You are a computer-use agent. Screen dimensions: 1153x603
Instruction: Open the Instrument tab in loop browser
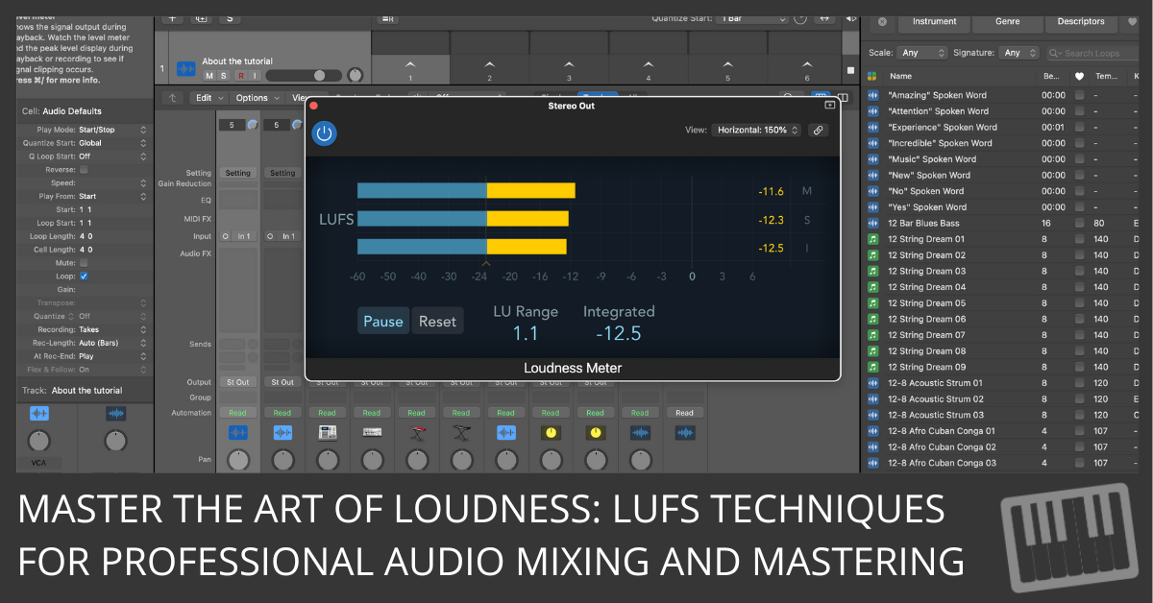(x=934, y=21)
